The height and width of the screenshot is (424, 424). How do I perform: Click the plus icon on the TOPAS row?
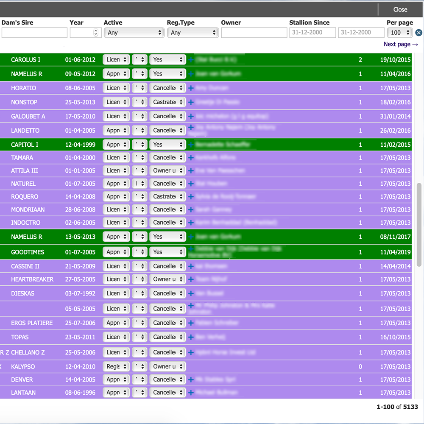pos(191,337)
